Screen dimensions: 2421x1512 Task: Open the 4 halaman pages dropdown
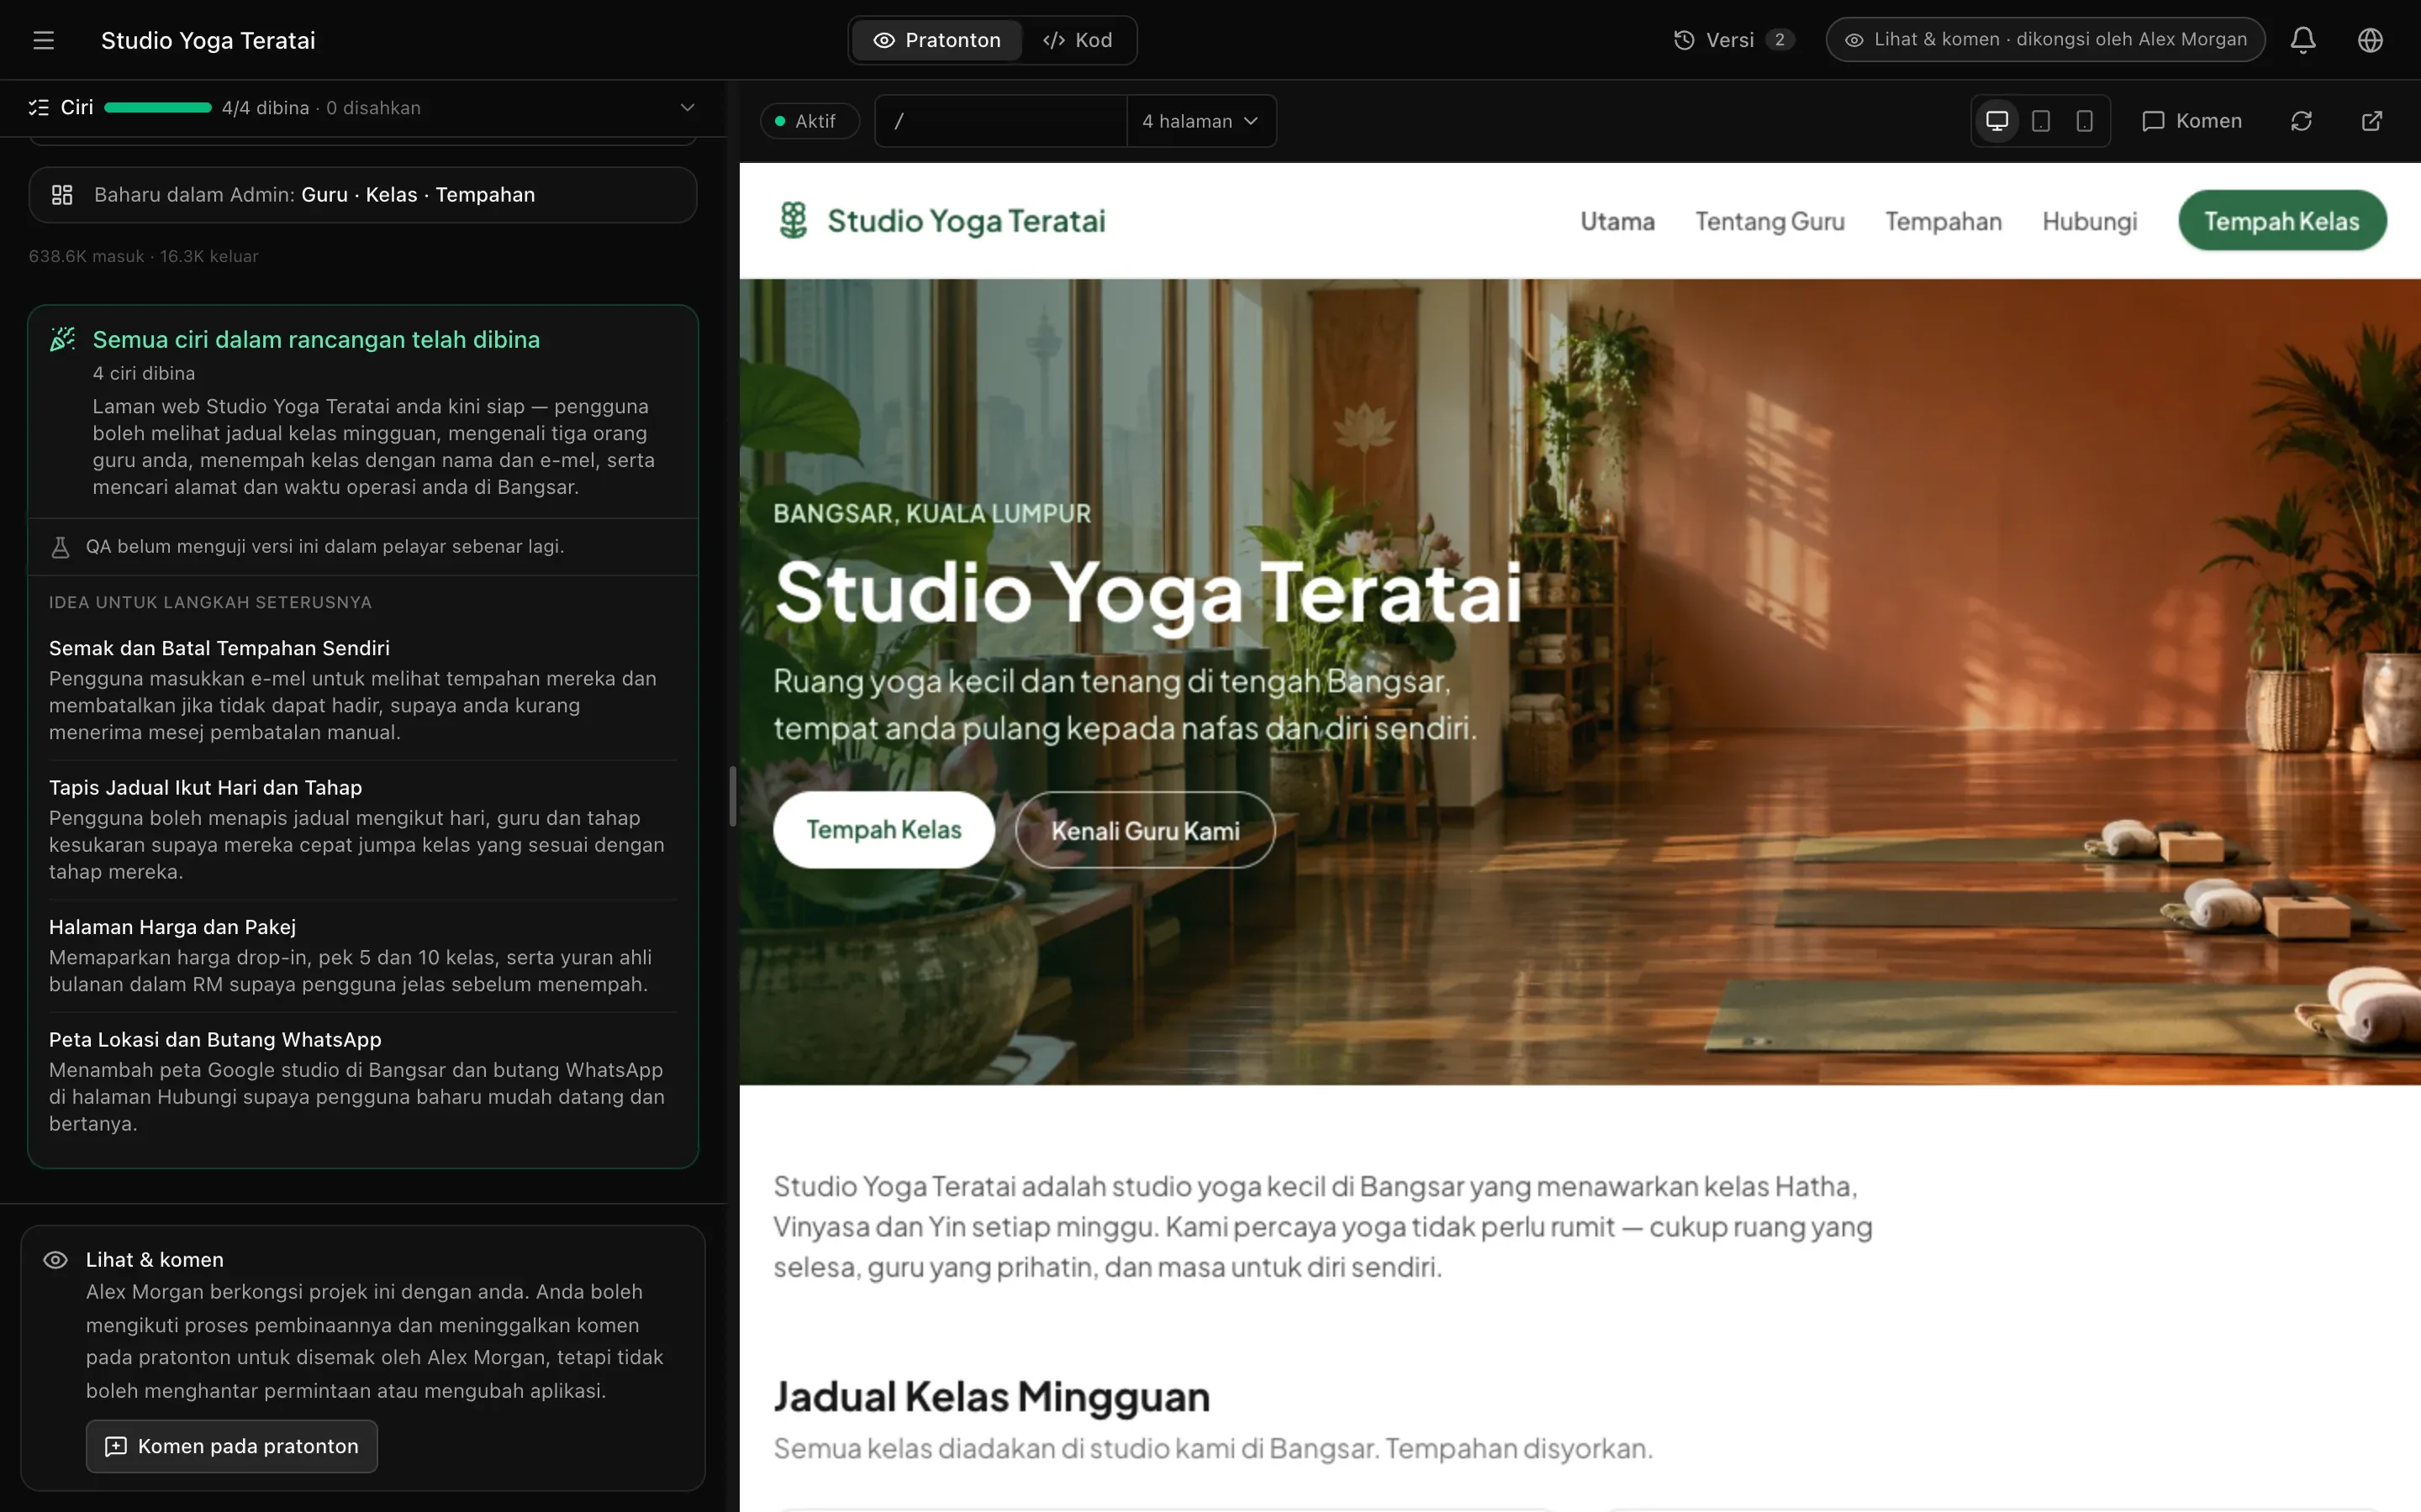click(x=1200, y=121)
